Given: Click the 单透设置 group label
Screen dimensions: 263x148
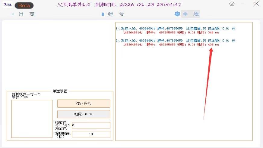Looking at the screenshot, I should [60, 91].
